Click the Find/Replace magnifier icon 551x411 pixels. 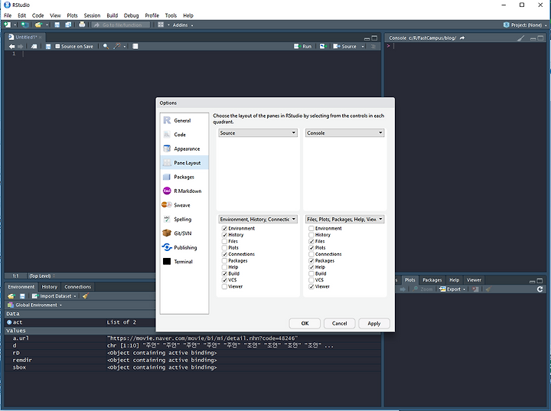[106, 47]
